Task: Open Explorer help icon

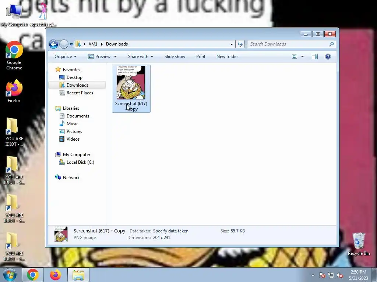Action: point(328,57)
